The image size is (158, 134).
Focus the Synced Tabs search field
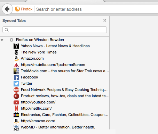point(55,30)
